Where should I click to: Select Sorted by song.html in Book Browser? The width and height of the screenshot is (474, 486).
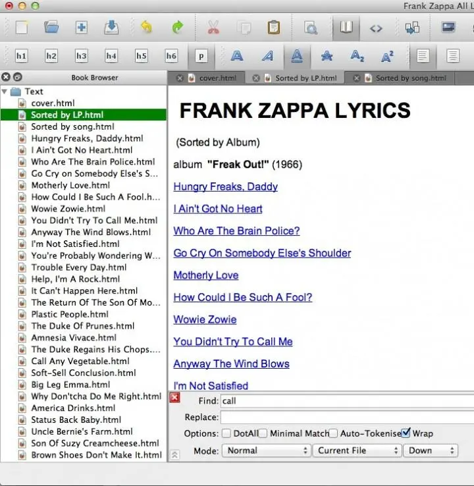pyautogui.click(x=72, y=126)
